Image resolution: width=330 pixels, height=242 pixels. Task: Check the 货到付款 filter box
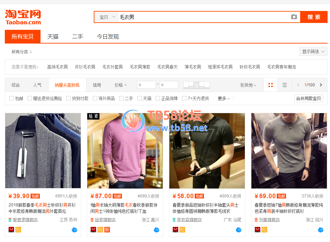[68, 98]
